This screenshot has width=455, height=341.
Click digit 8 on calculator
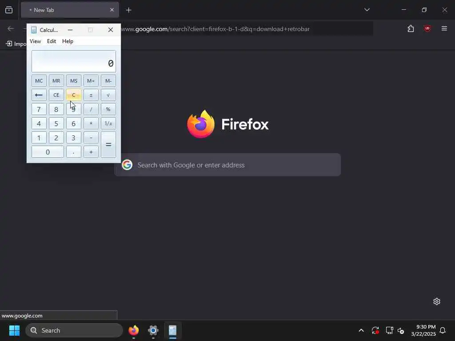pyautogui.click(x=56, y=109)
